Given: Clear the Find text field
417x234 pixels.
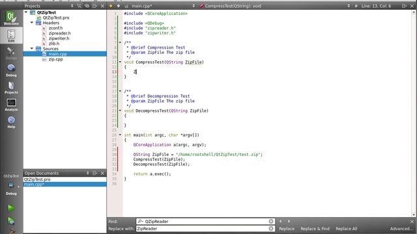Looking at the screenshot, I should coord(271,221).
